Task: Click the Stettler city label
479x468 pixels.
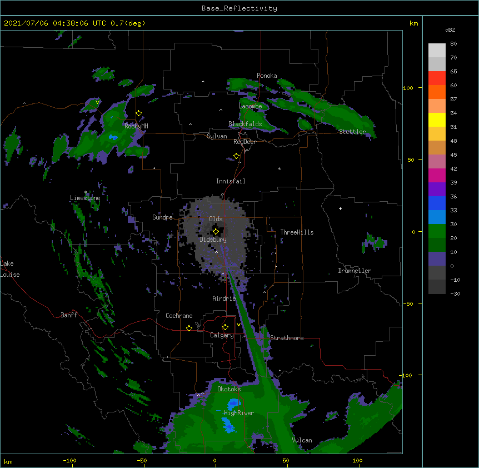Action: [x=352, y=132]
